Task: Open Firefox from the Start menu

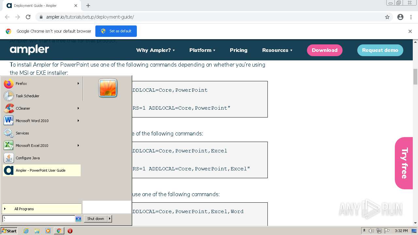Action: pyautogui.click(x=41, y=84)
